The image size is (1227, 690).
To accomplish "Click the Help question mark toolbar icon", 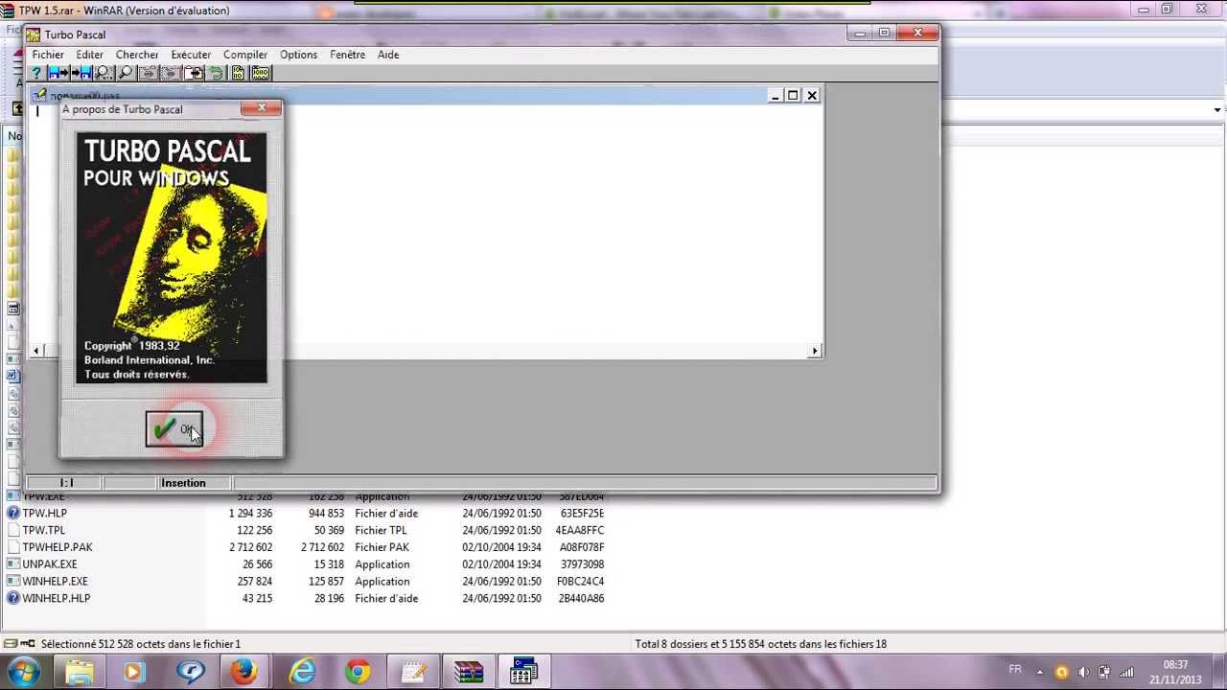I will (x=36, y=73).
